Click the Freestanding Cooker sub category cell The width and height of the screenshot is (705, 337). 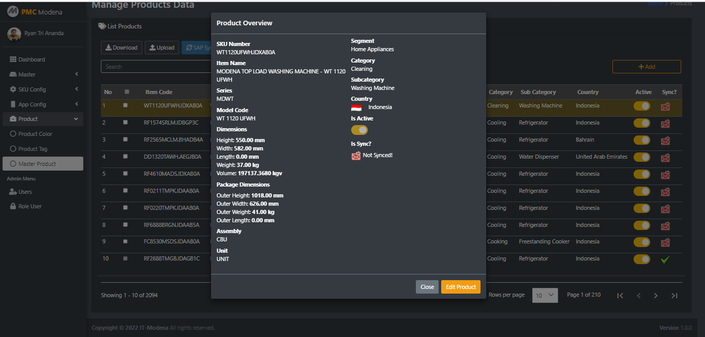(x=544, y=241)
